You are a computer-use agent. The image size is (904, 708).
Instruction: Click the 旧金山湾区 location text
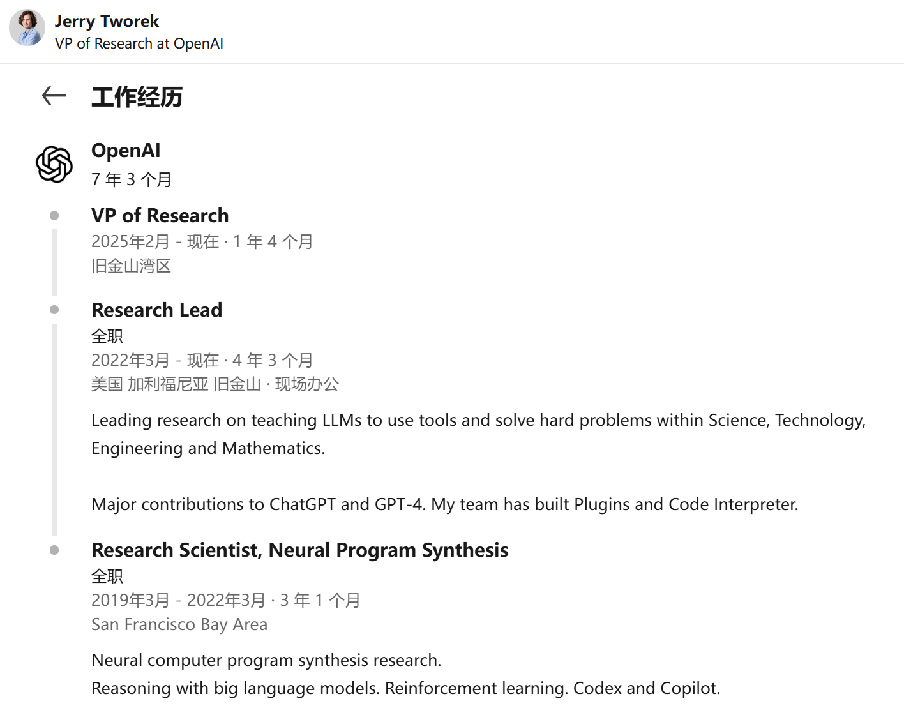click(x=132, y=266)
